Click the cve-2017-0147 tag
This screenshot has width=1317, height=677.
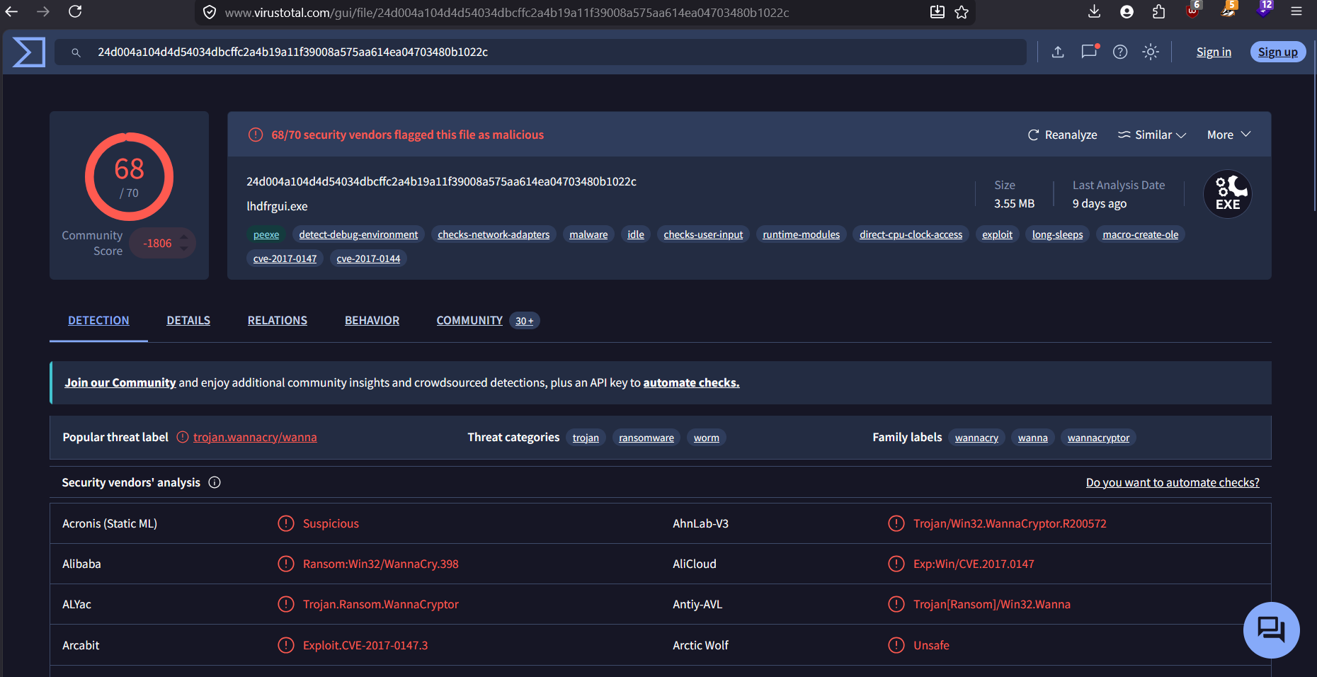coord(285,258)
